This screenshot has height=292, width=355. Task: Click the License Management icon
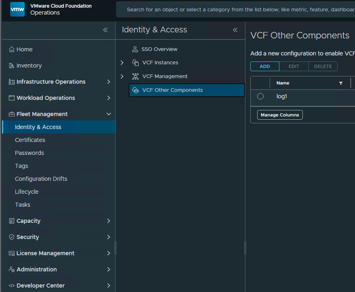point(12,253)
